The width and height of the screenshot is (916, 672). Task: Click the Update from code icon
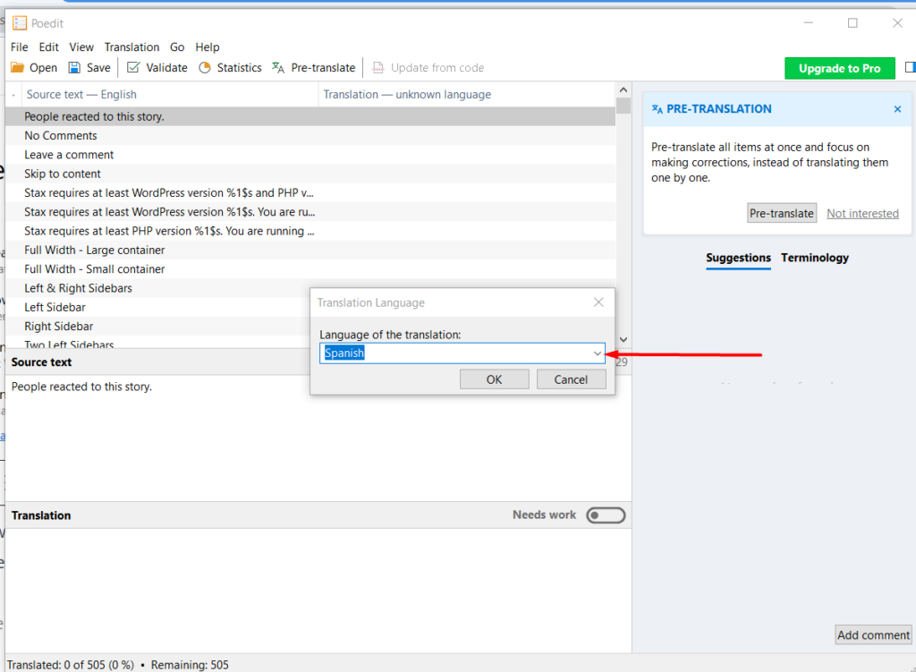coord(378,68)
